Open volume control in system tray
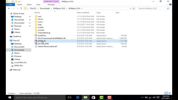Screen dimensions: 178x100 click(x=154, y=97)
